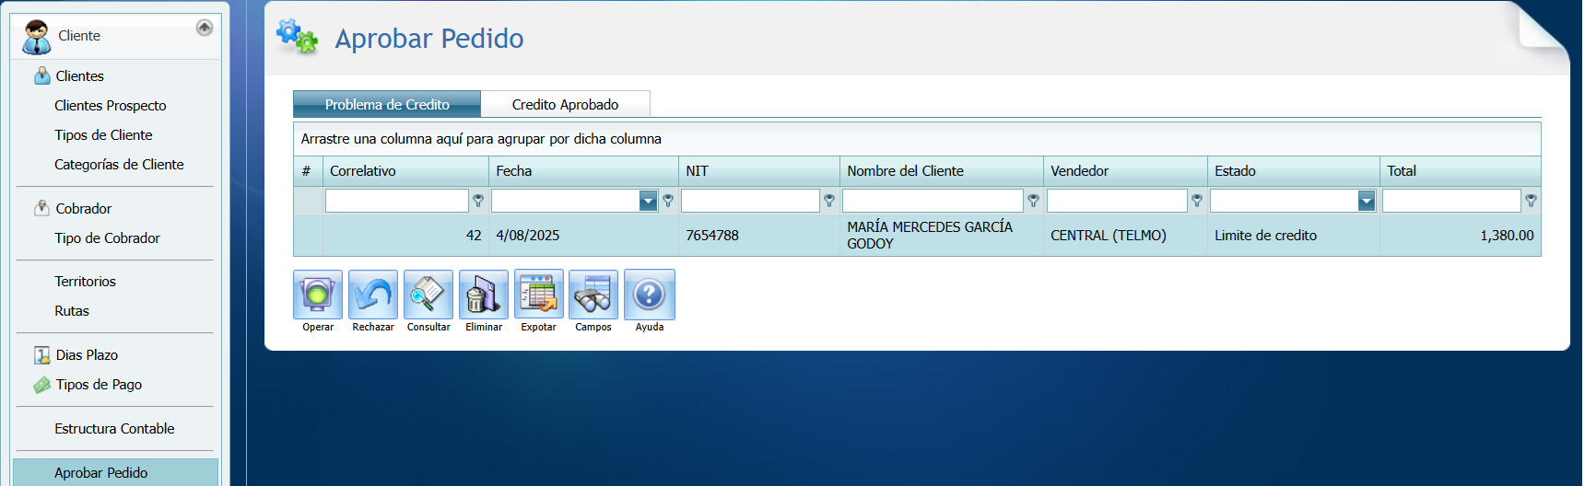Screen dimensions: 1596x486
Task: Click the Operar toolbar icon
Action: click(318, 295)
